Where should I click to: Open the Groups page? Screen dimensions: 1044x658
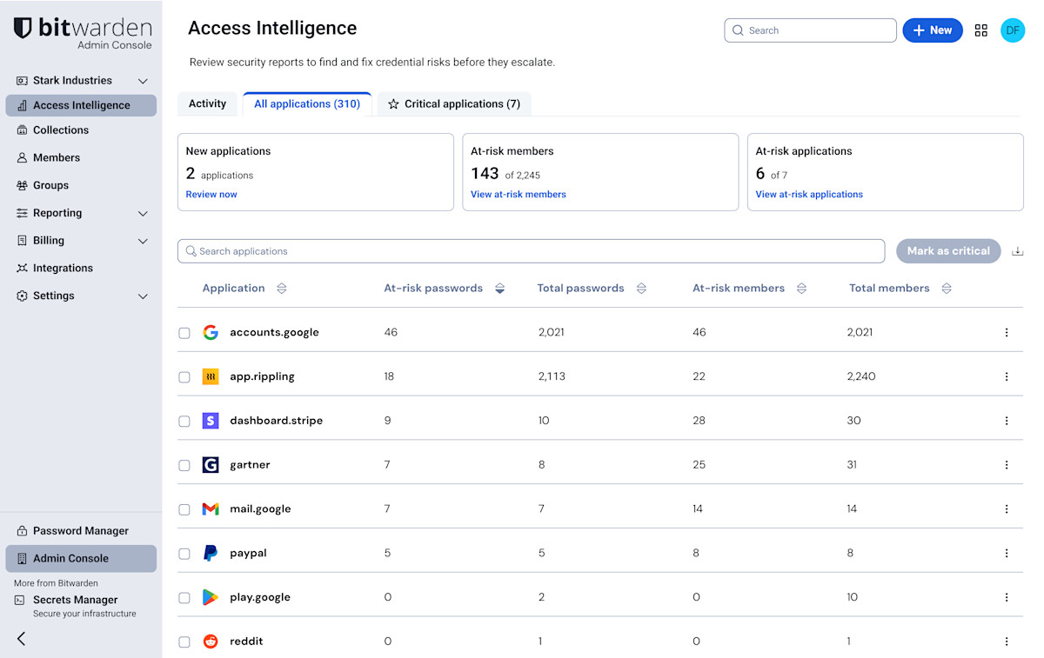click(52, 185)
